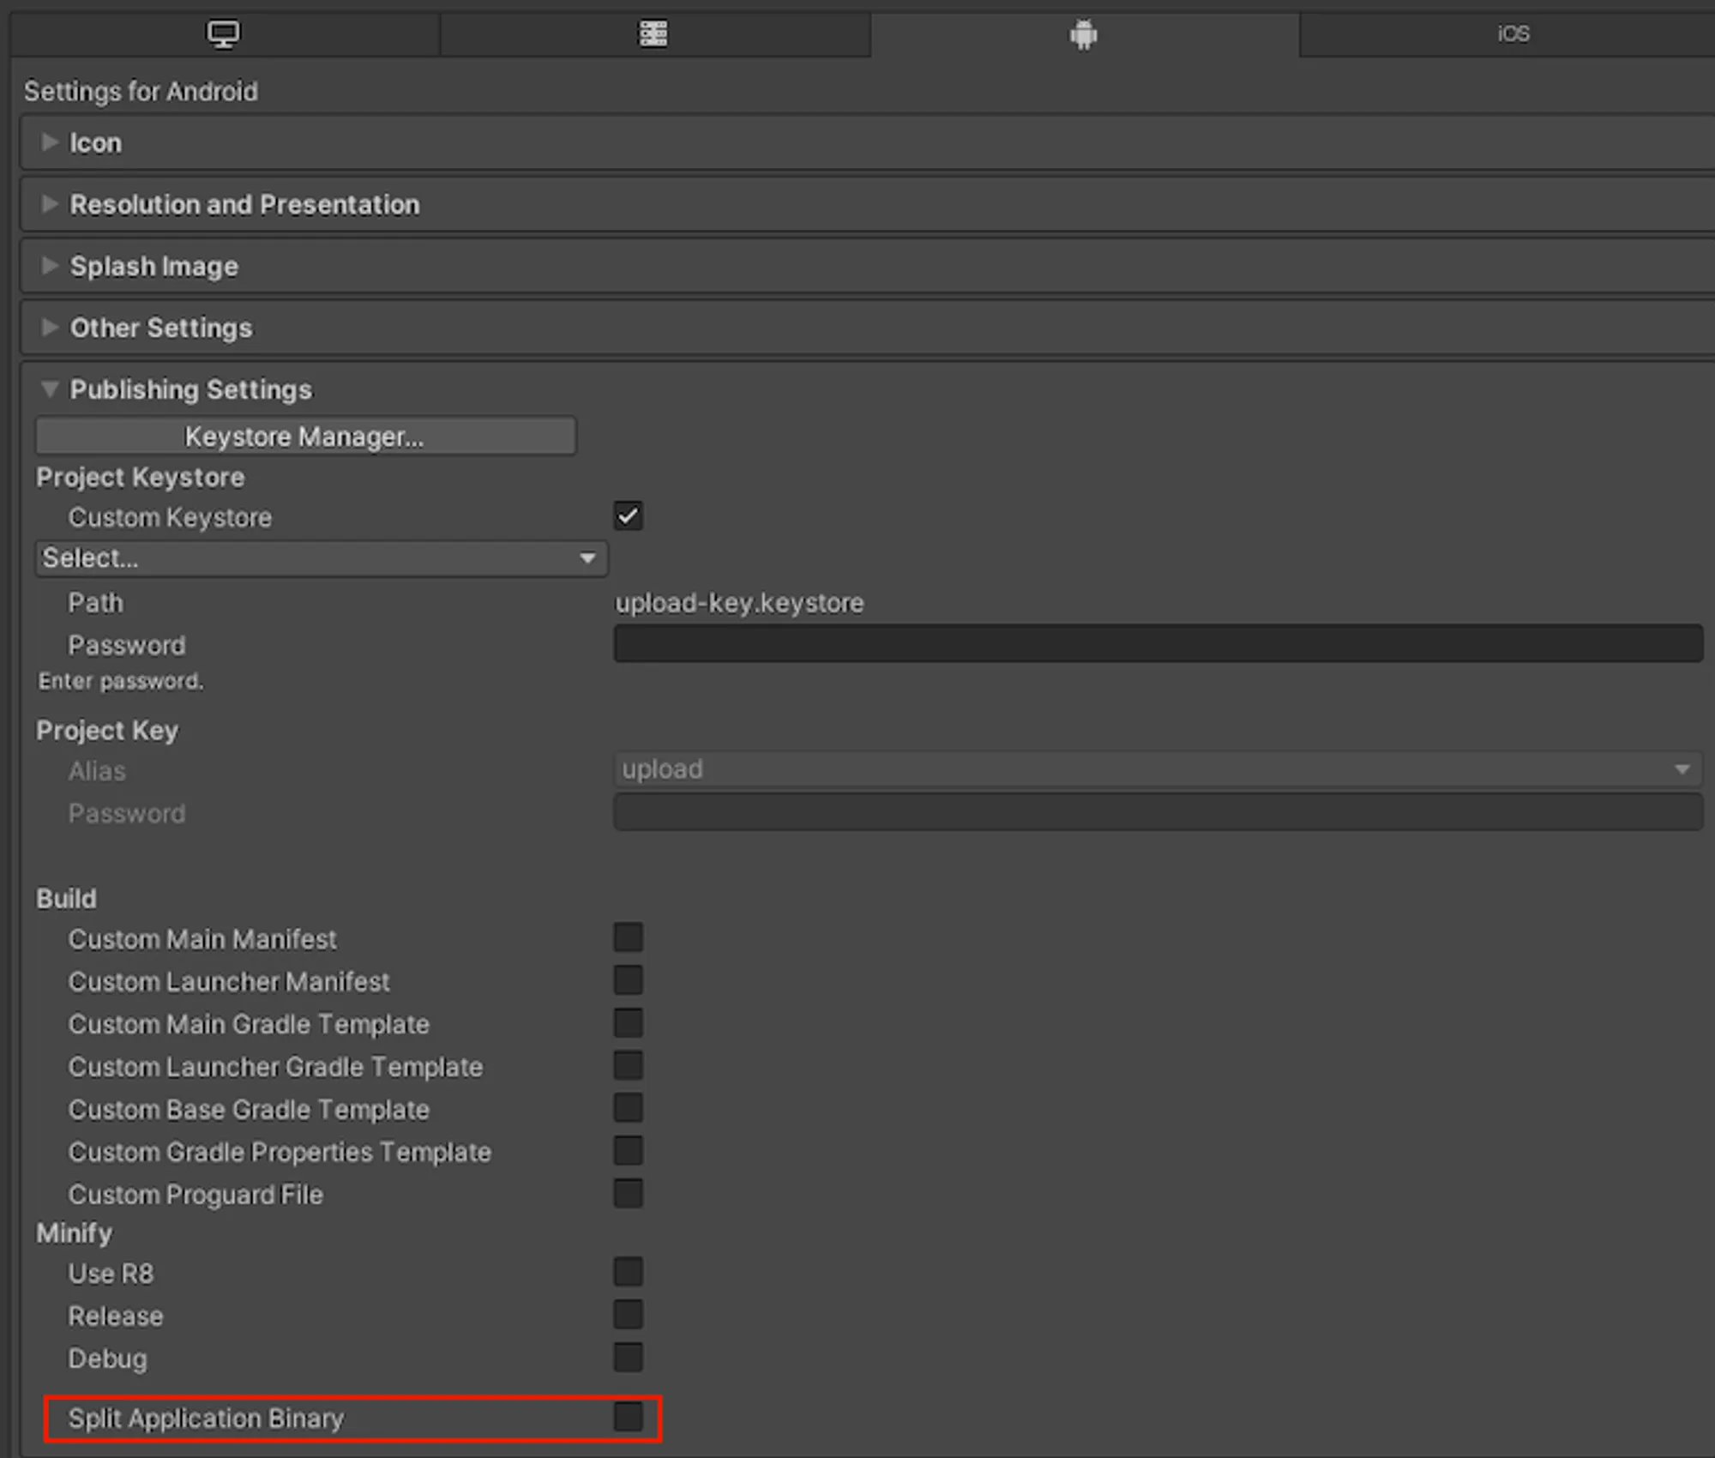Enable Custom Main Manifest

click(x=628, y=937)
